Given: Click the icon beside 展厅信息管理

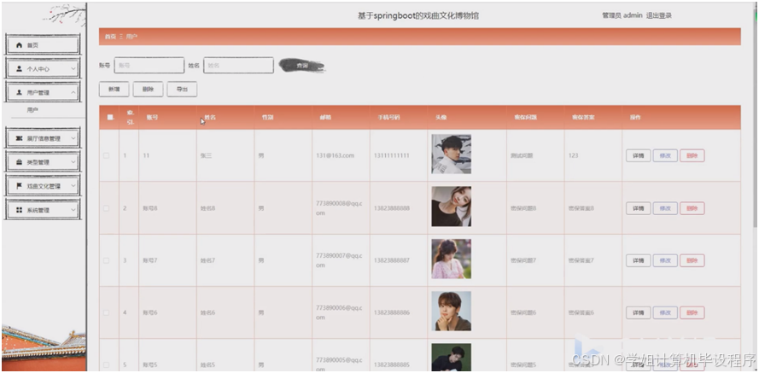Looking at the screenshot, I should (20, 138).
